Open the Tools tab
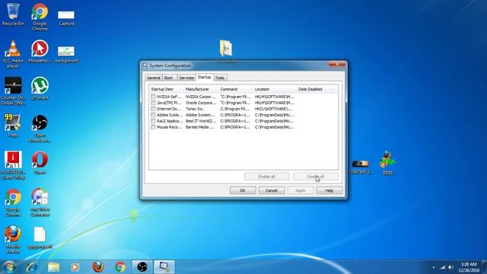487x274 pixels. pyautogui.click(x=220, y=78)
